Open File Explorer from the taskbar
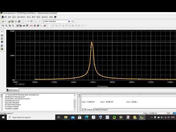 pyautogui.click(x=66, y=117)
